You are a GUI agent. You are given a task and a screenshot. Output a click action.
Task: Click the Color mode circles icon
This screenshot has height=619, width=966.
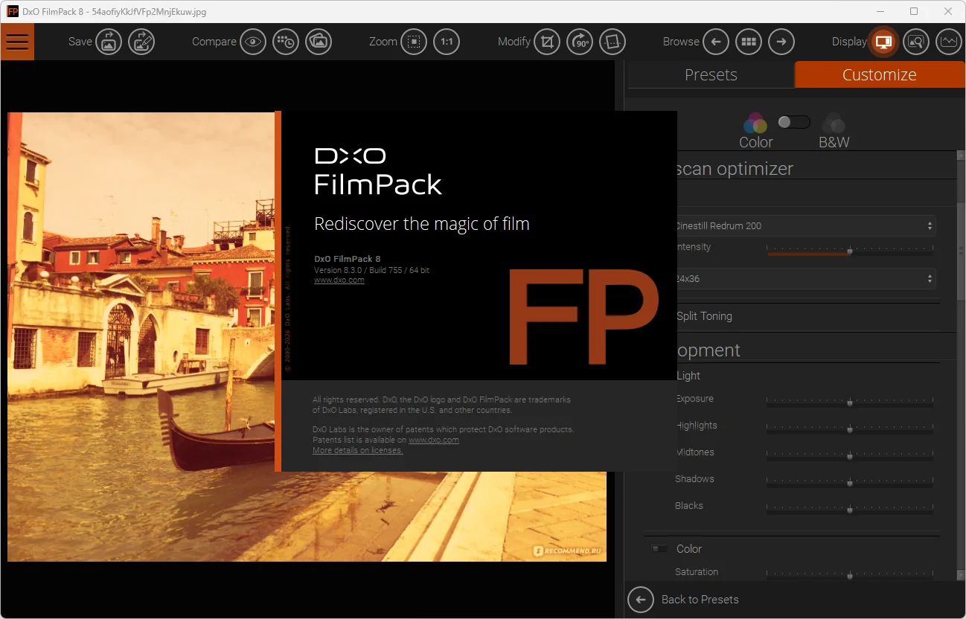tap(755, 123)
